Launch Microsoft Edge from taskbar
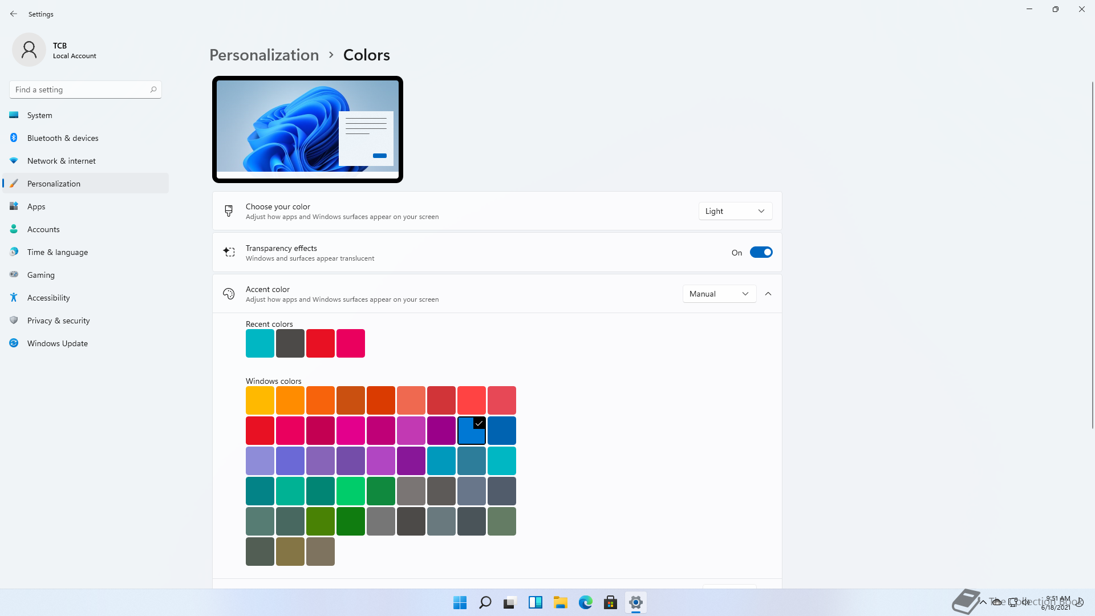 pos(586,602)
